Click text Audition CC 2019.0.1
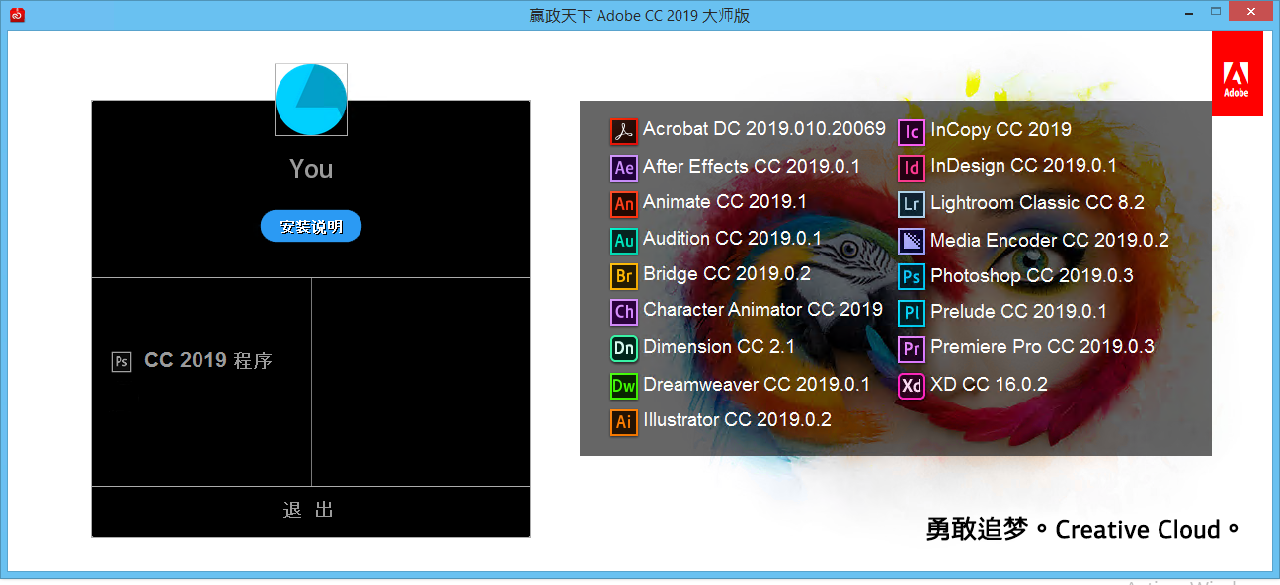Image resolution: width=1280 pixels, height=585 pixels. point(732,239)
